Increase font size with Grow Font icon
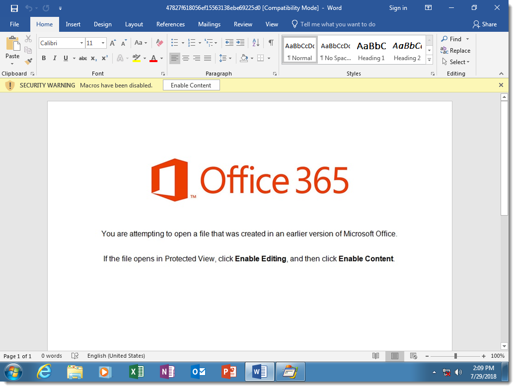This screenshot has height=389, width=516. [x=113, y=43]
